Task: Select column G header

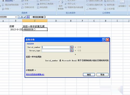Action: point(94,21)
